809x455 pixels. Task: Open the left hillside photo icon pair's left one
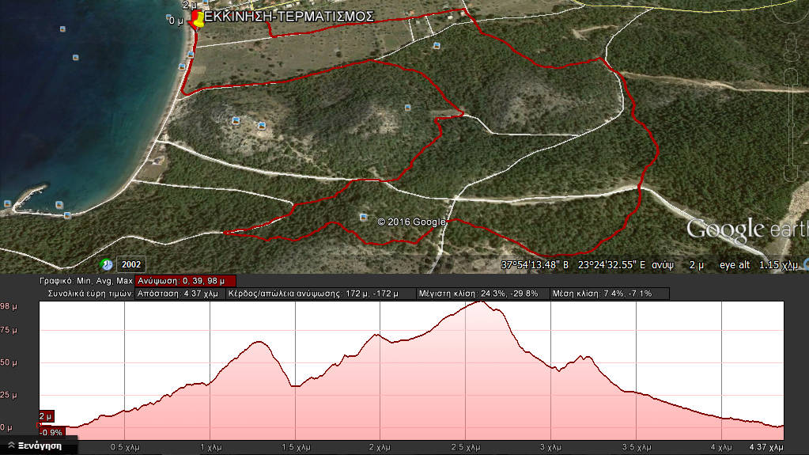tap(236, 120)
